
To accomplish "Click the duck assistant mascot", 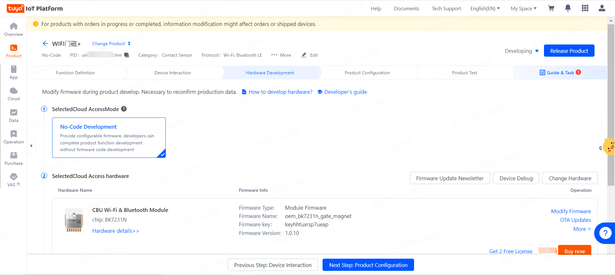I will pos(609,147).
